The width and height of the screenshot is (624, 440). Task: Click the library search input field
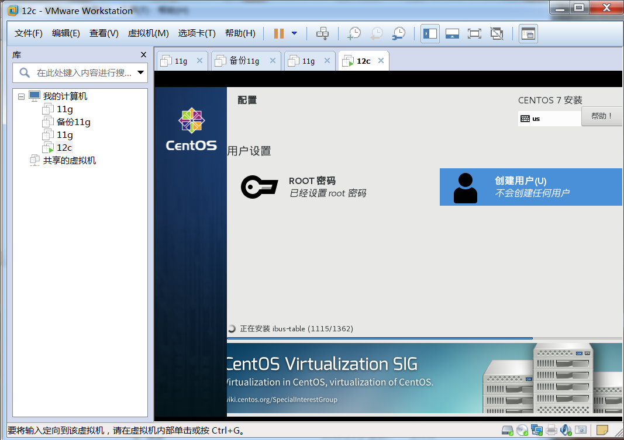[80, 72]
